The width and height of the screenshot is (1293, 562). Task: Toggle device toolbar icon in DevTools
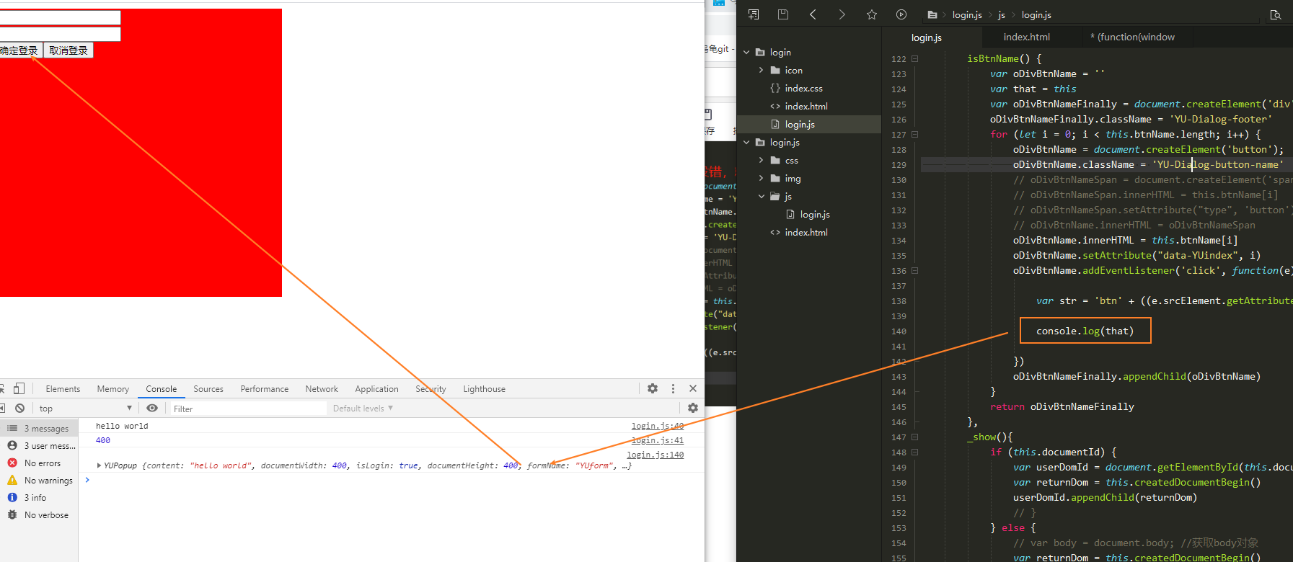(x=19, y=388)
